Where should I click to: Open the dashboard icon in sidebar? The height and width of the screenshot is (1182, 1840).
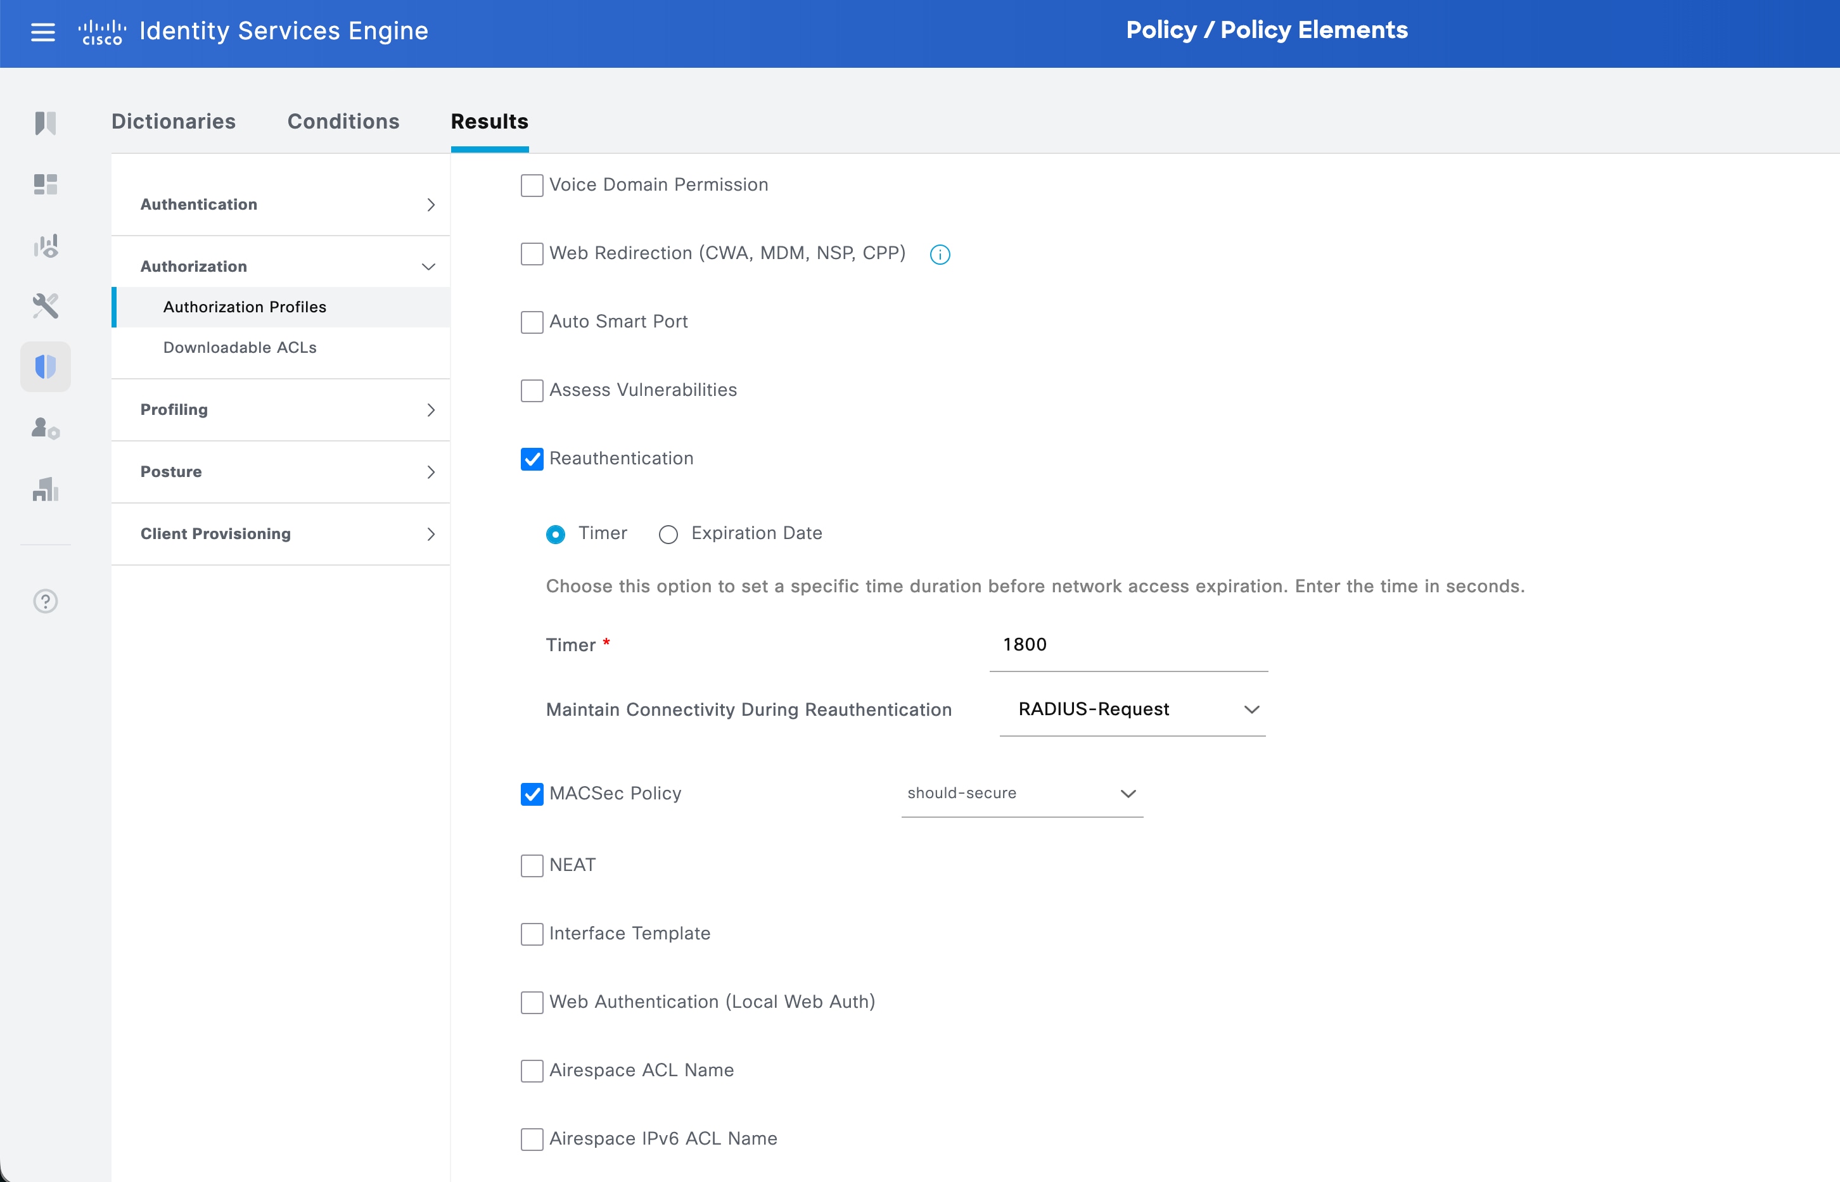tap(45, 184)
